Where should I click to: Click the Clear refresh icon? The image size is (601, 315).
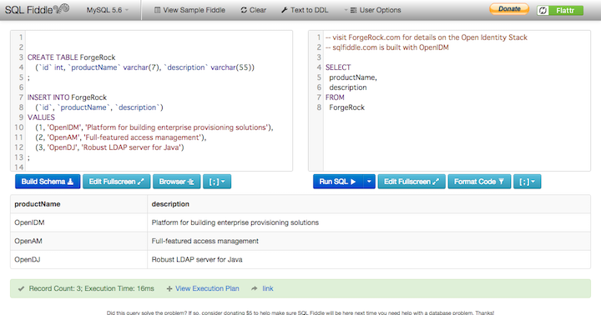(x=244, y=10)
